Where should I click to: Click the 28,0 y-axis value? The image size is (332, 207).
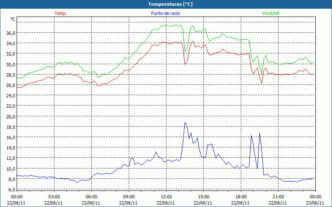click(x=10, y=75)
